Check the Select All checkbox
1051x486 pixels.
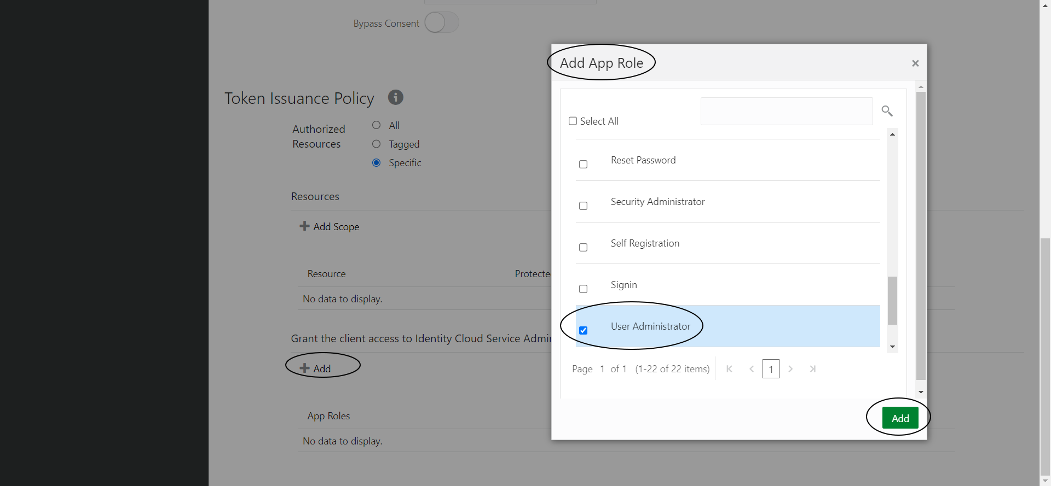[x=573, y=121]
